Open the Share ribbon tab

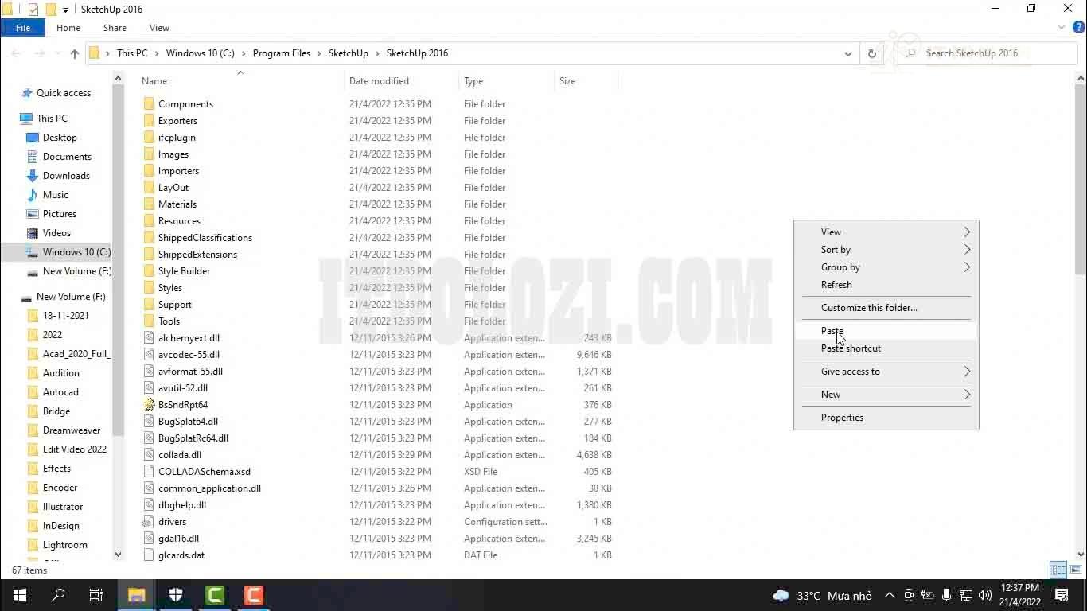point(115,28)
